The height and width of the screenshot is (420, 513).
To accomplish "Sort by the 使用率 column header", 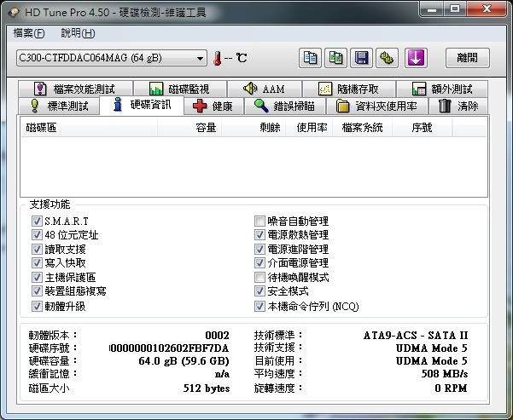I will (309, 128).
